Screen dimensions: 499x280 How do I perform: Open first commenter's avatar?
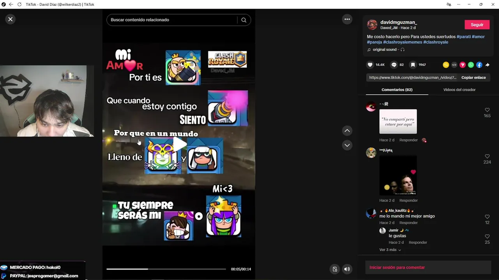371,106
